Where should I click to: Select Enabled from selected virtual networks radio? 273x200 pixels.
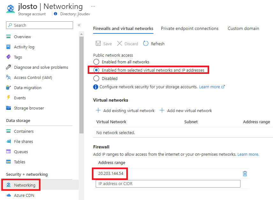96,70
